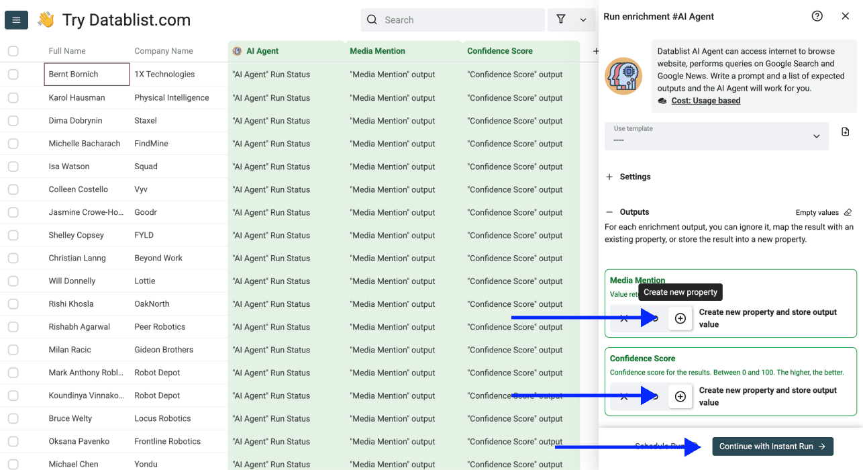Click the plus icon to add new column
The image size is (863, 470).
595,50
